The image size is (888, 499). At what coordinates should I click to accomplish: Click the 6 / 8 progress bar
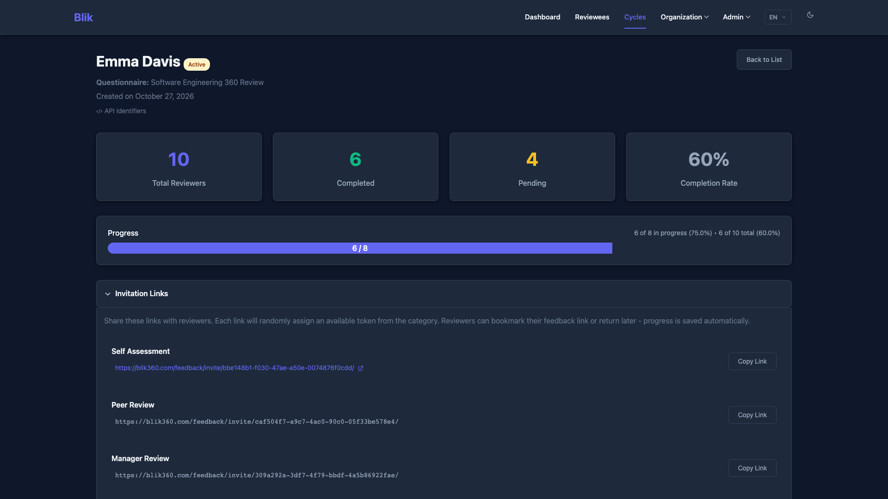[360, 248]
